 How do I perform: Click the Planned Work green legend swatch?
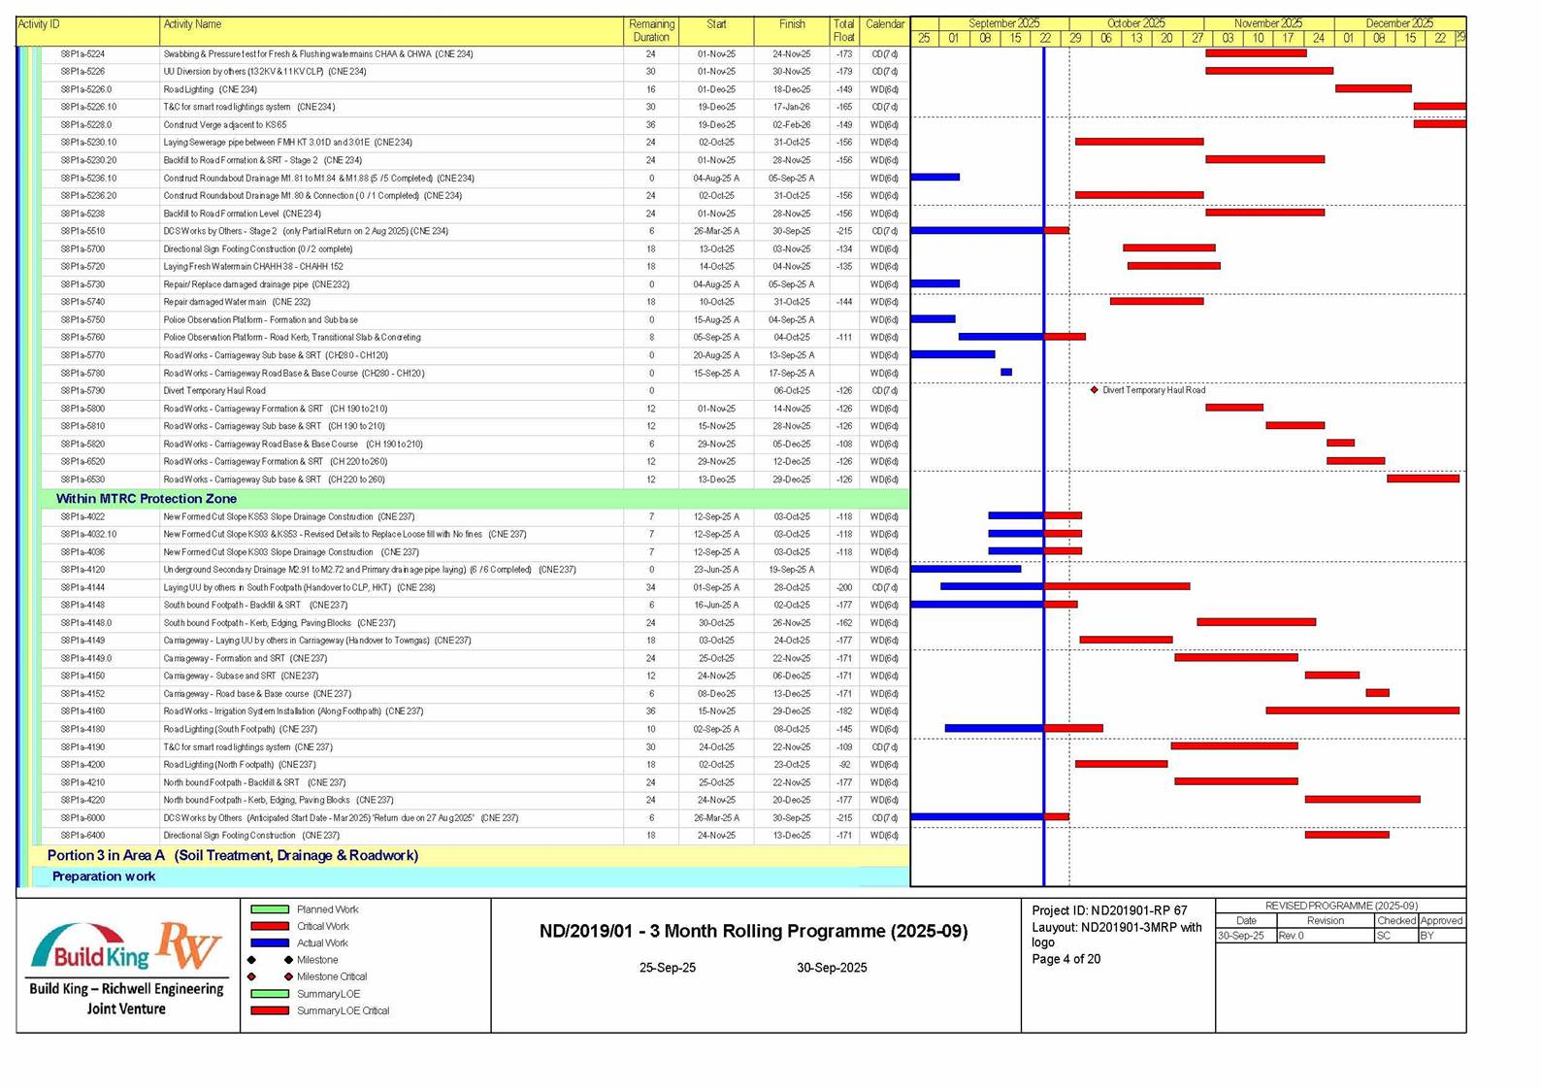(270, 910)
